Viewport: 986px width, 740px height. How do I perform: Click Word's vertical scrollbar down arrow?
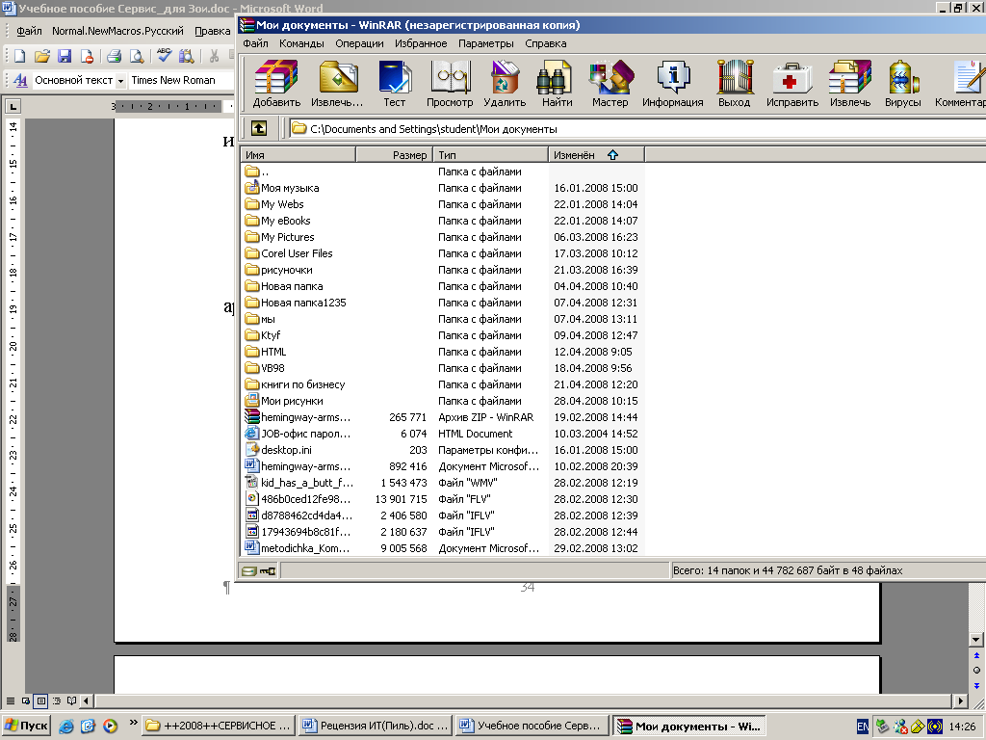click(976, 640)
